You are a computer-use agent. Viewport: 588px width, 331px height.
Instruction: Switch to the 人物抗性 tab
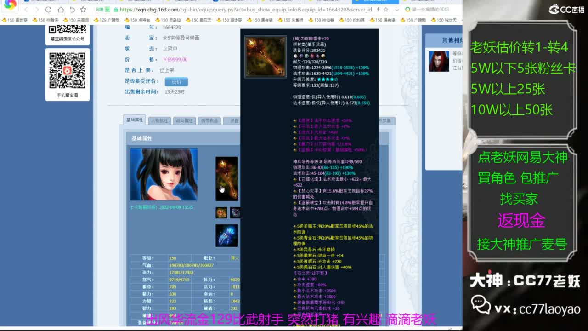[160, 120]
